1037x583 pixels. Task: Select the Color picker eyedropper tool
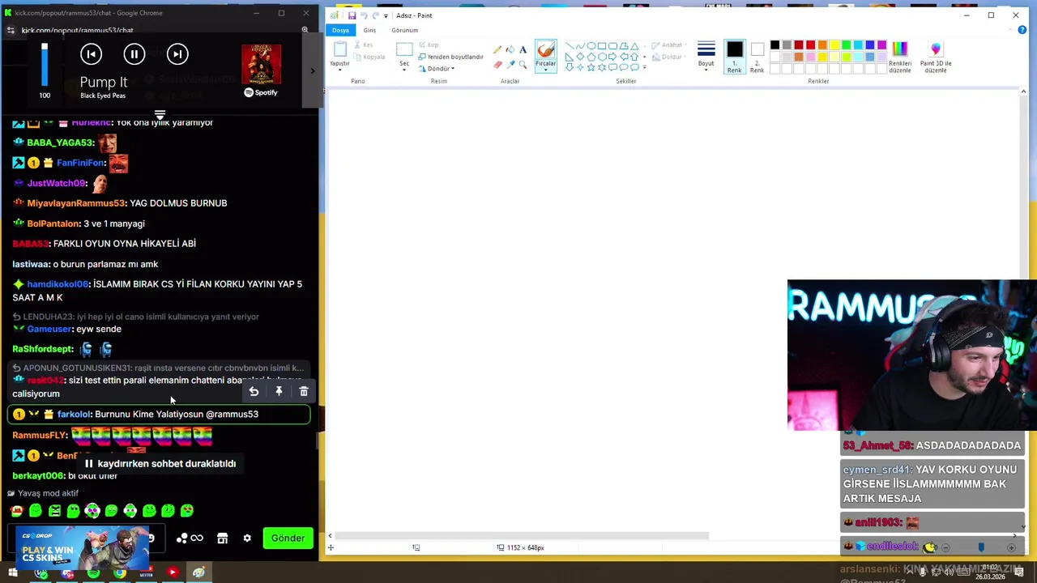click(x=510, y=64)
